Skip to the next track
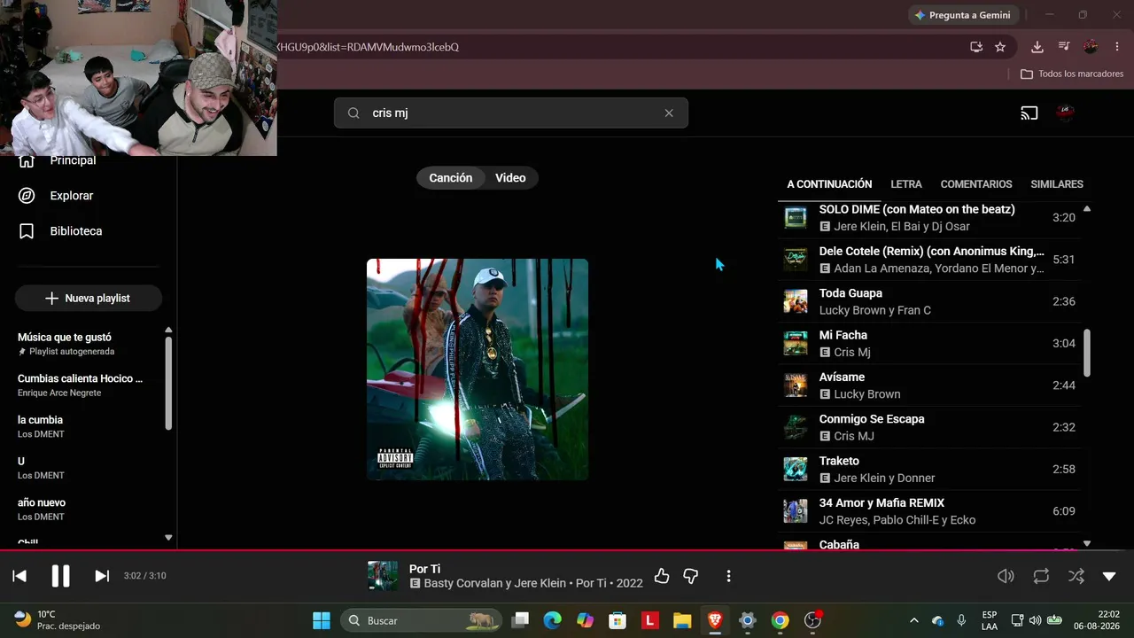Image resolution: width=1134 pixels, height=638 pixels. (102, 576)
